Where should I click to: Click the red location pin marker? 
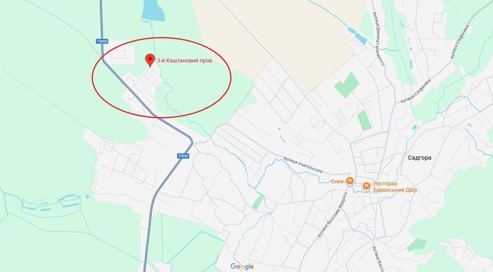[150, 60]
